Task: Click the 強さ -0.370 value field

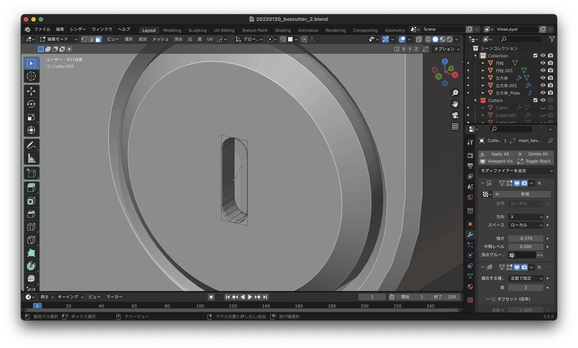Action: (525, 239)
